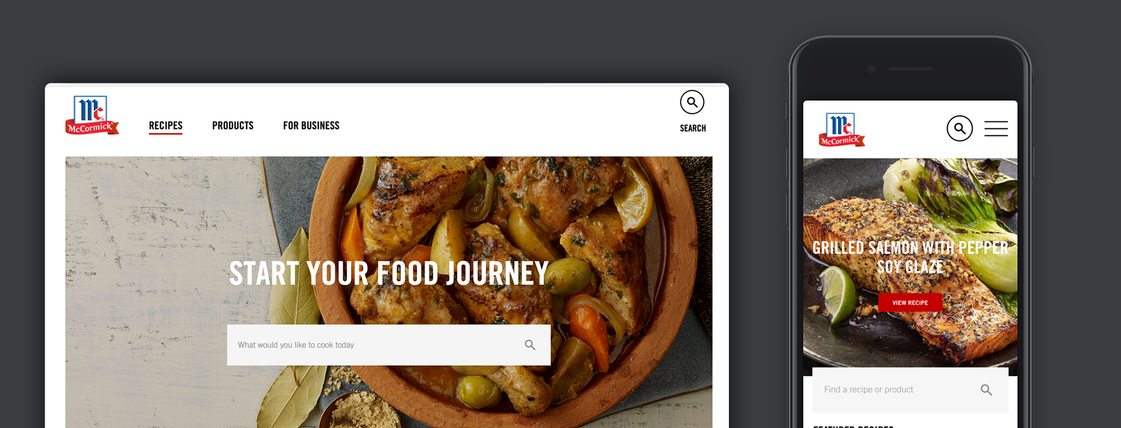Viewport: 1121px width, 428px height.
Task: Open the Products navigation item
Action: [232, 125]
